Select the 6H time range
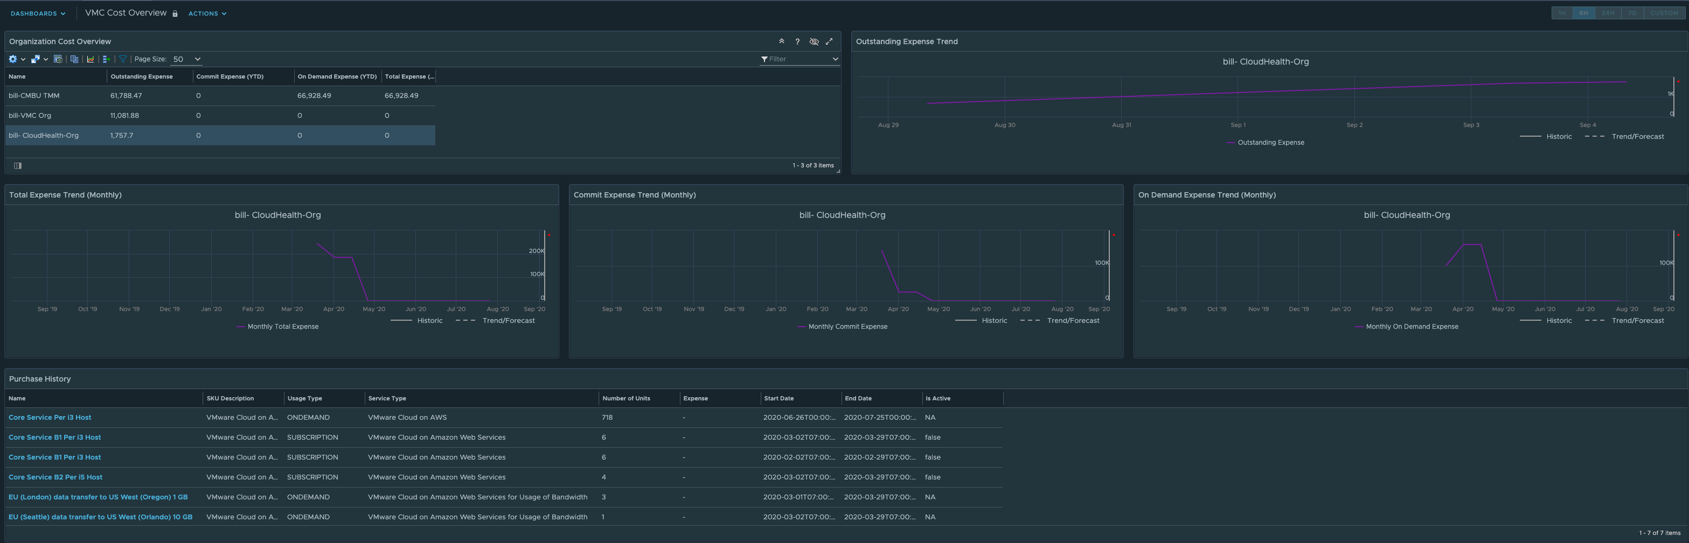 pos(1583,13)
